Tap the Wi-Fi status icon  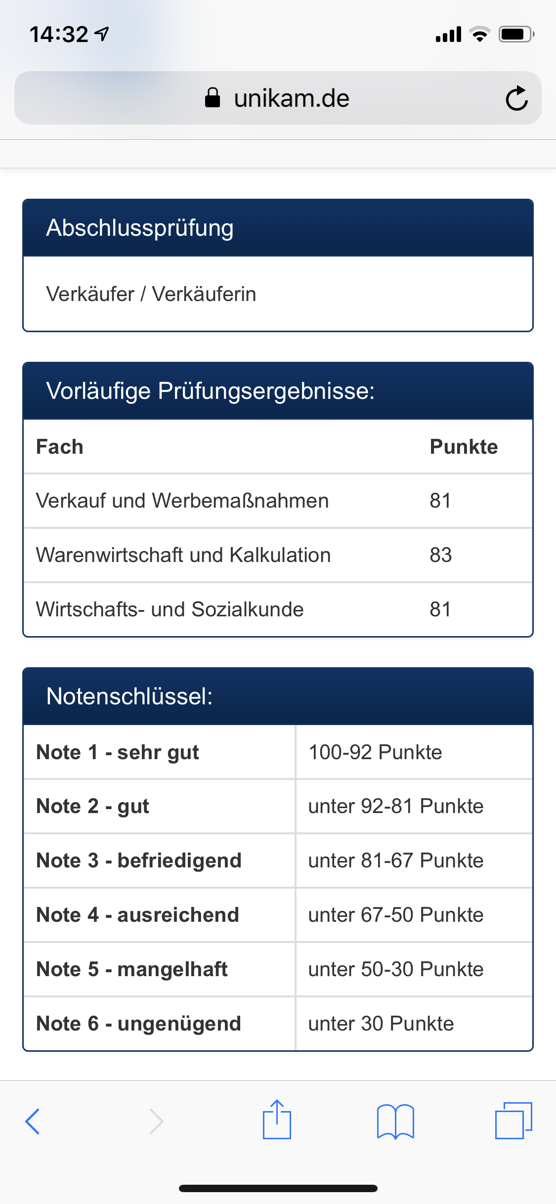click(479, 35)
